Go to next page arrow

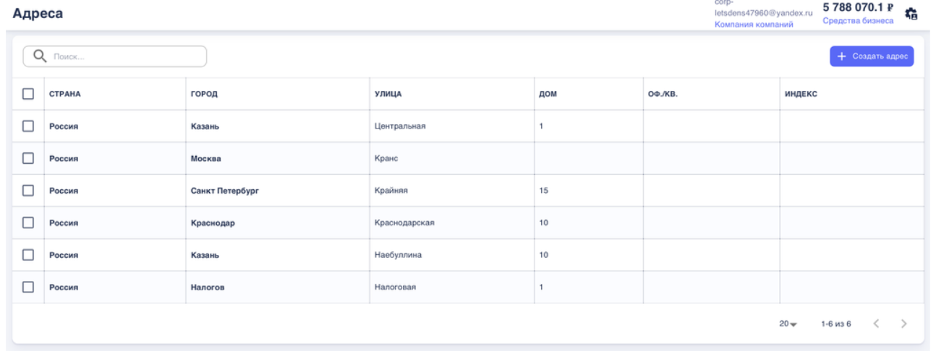pyautogui.click(x=904, y=324)
